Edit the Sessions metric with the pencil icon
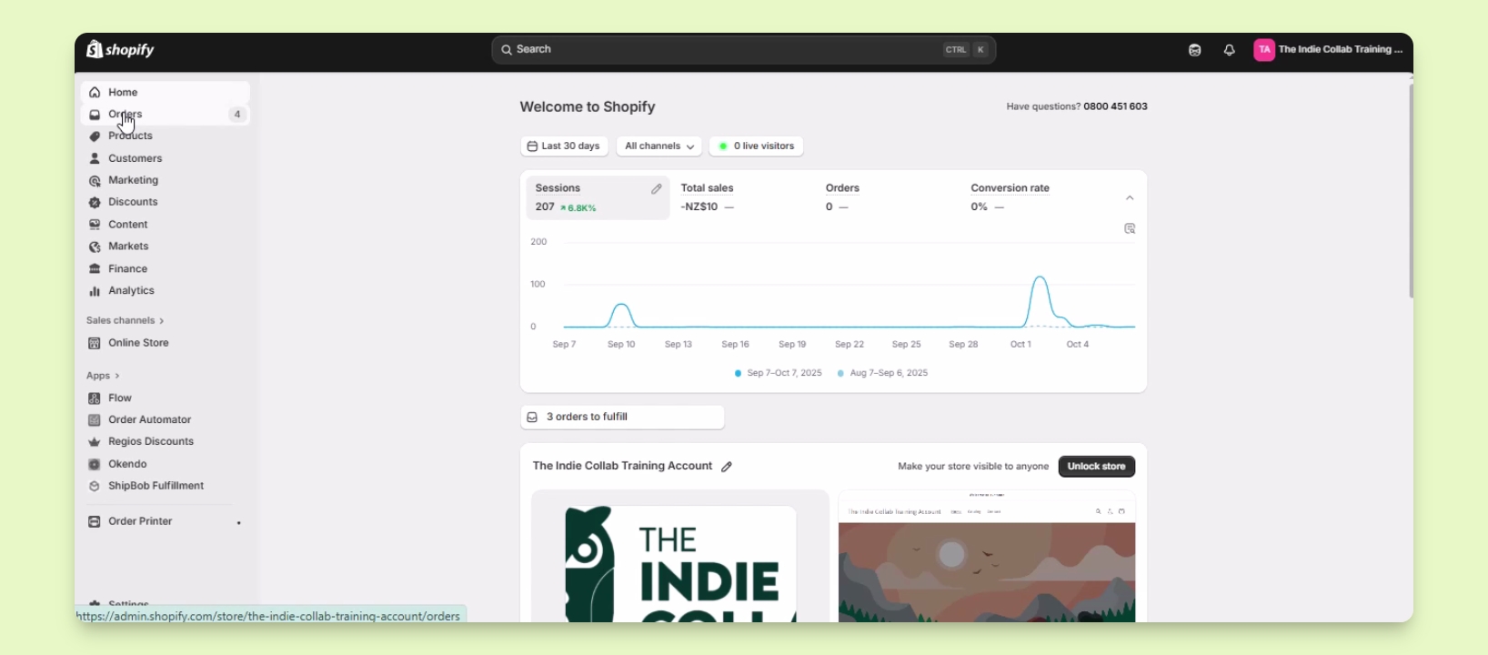The image size is (1488, 655). 657,189
